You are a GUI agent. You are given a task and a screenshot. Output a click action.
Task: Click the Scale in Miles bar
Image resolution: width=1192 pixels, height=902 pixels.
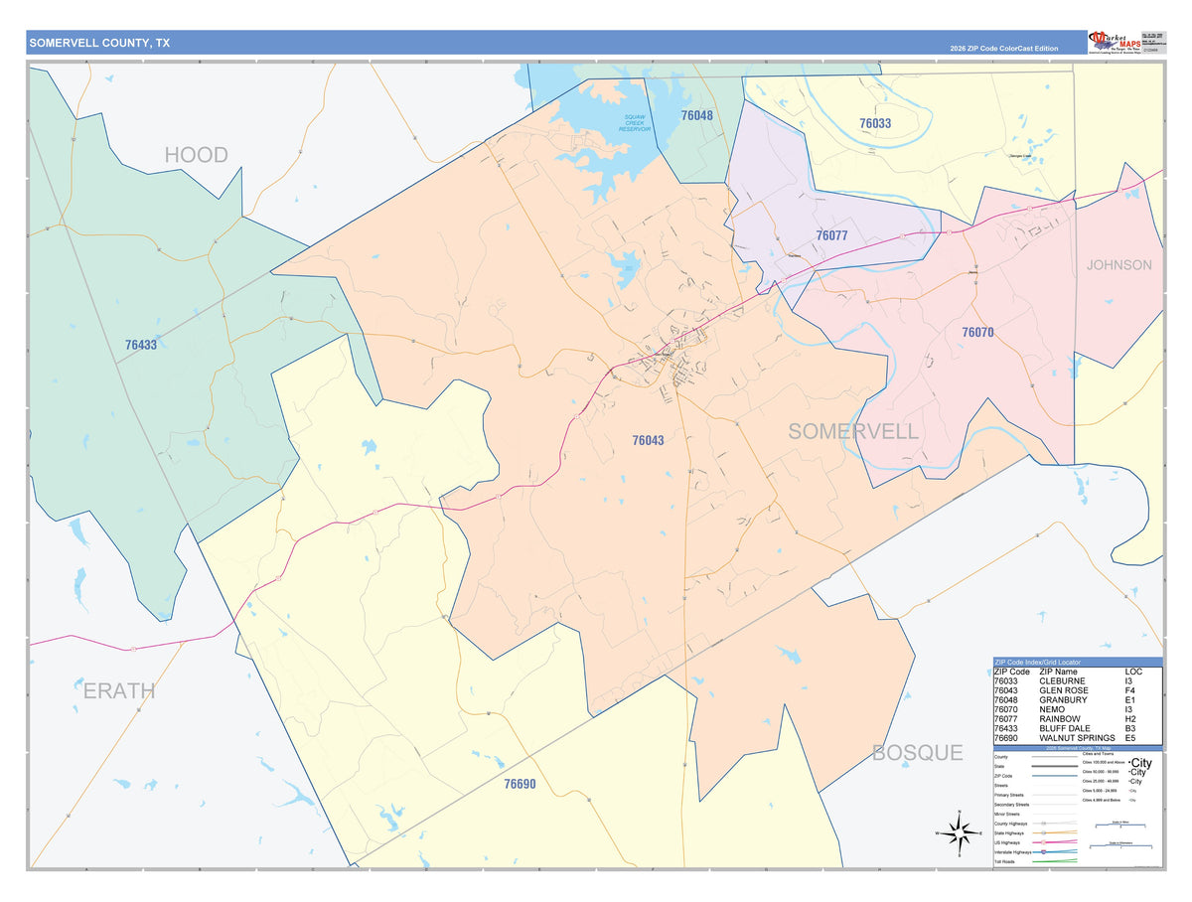click(x=1120, y=825)
